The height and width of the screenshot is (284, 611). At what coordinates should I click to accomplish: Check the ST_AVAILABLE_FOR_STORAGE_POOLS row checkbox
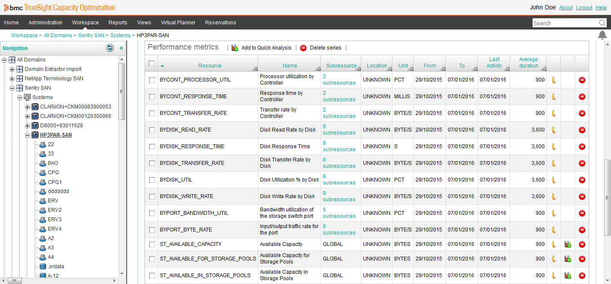152,259
